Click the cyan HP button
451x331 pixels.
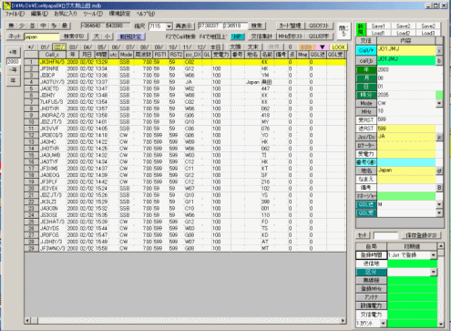237,36
